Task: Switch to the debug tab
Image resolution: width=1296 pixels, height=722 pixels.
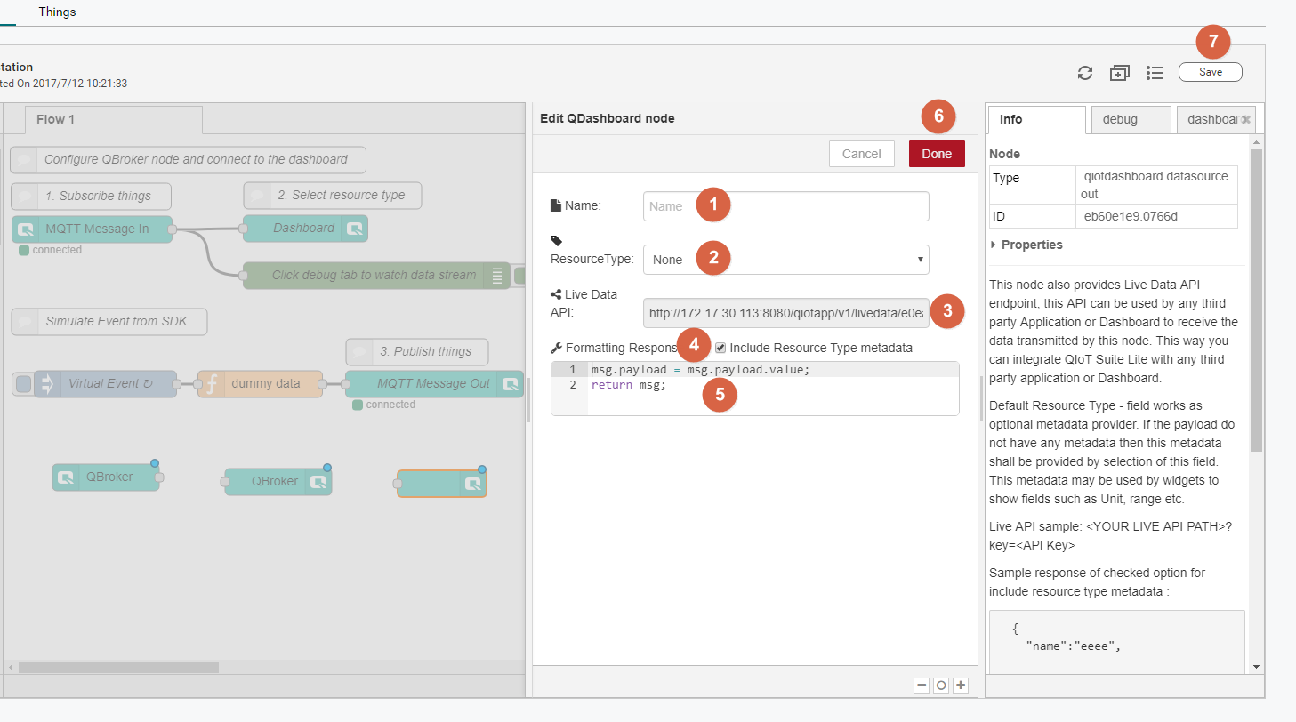Action: [1120, 119]
